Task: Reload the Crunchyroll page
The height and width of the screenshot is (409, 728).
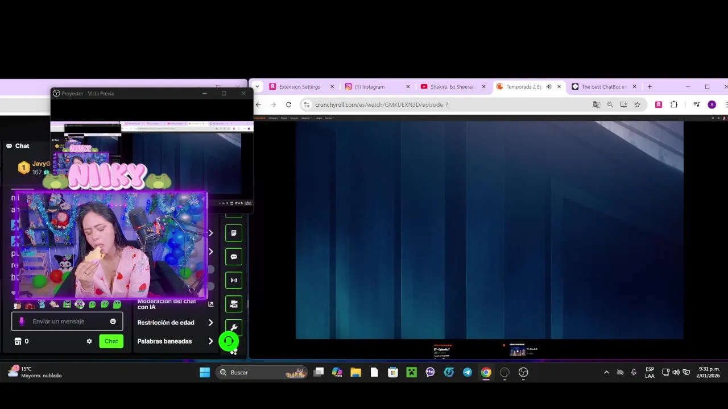Action: click(x=288, y=105)
